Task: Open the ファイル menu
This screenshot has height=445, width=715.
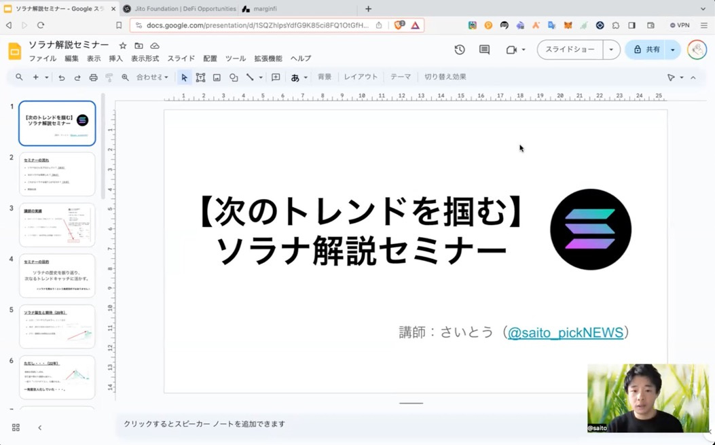Action: tap(43, 58)
